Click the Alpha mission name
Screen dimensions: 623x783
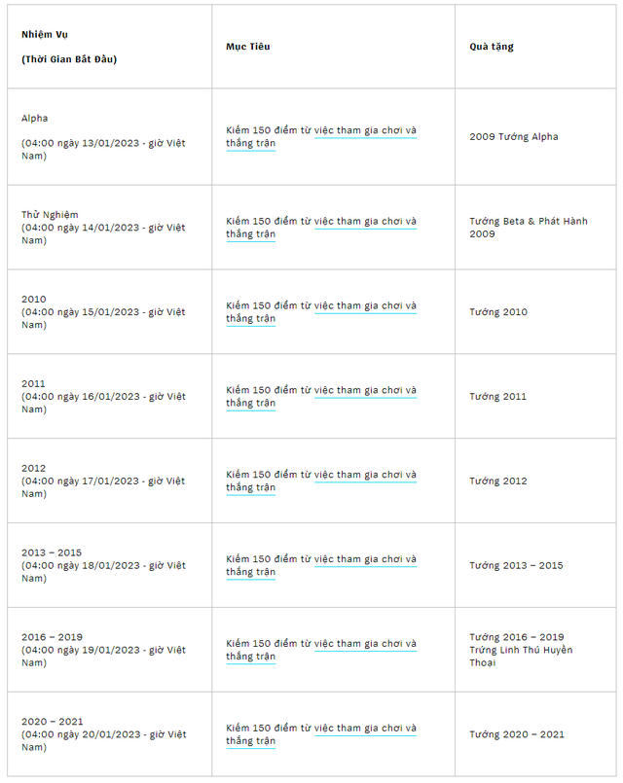pos(34,119)
